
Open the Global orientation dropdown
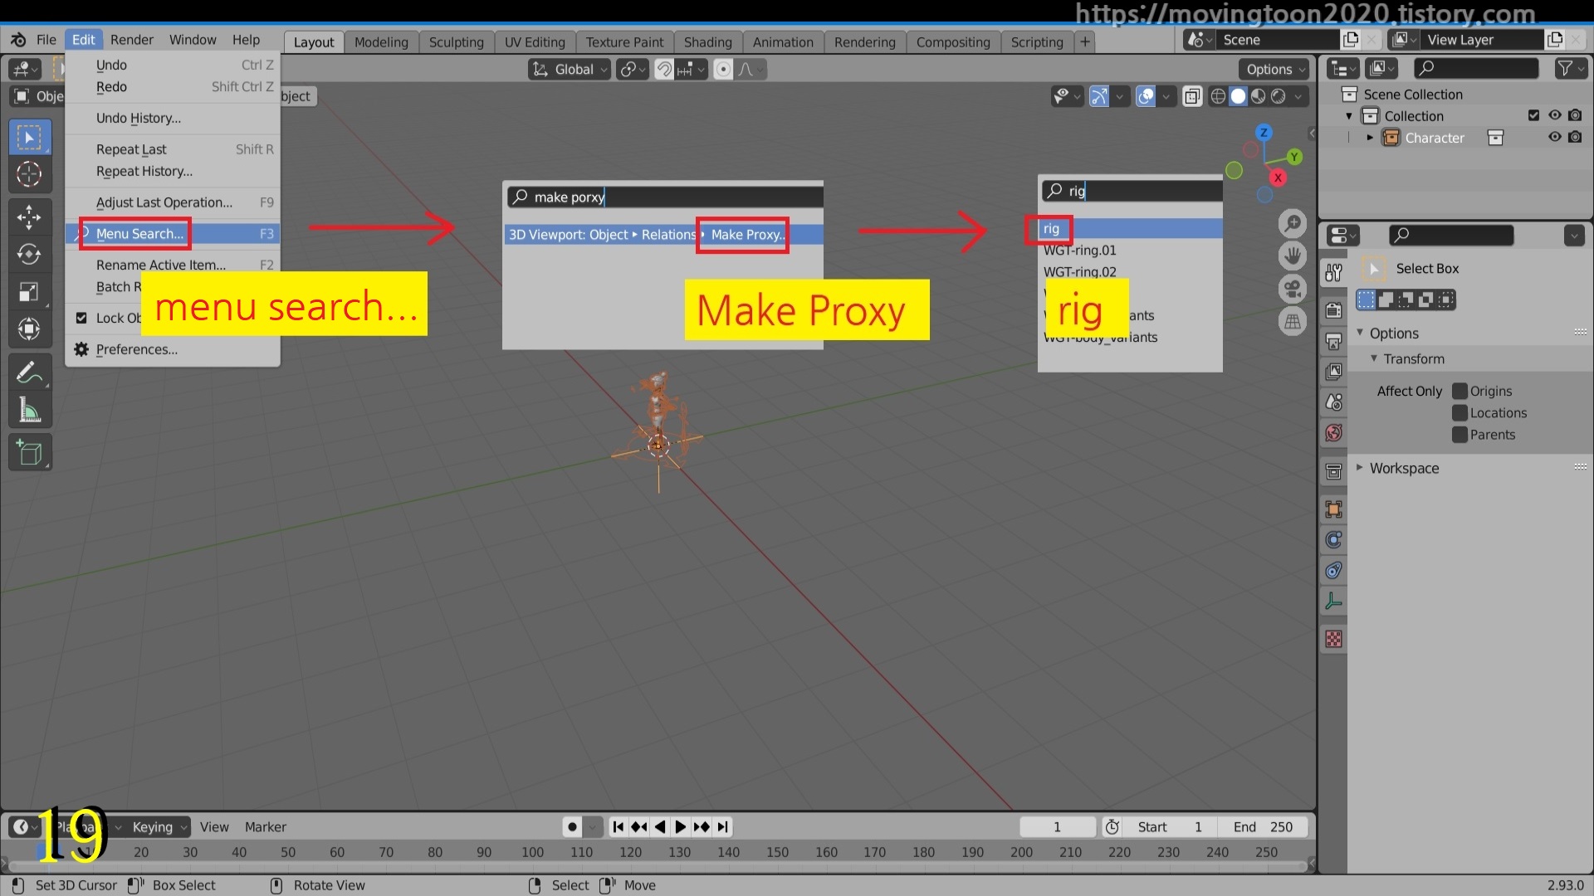click(x=570, y=70)
